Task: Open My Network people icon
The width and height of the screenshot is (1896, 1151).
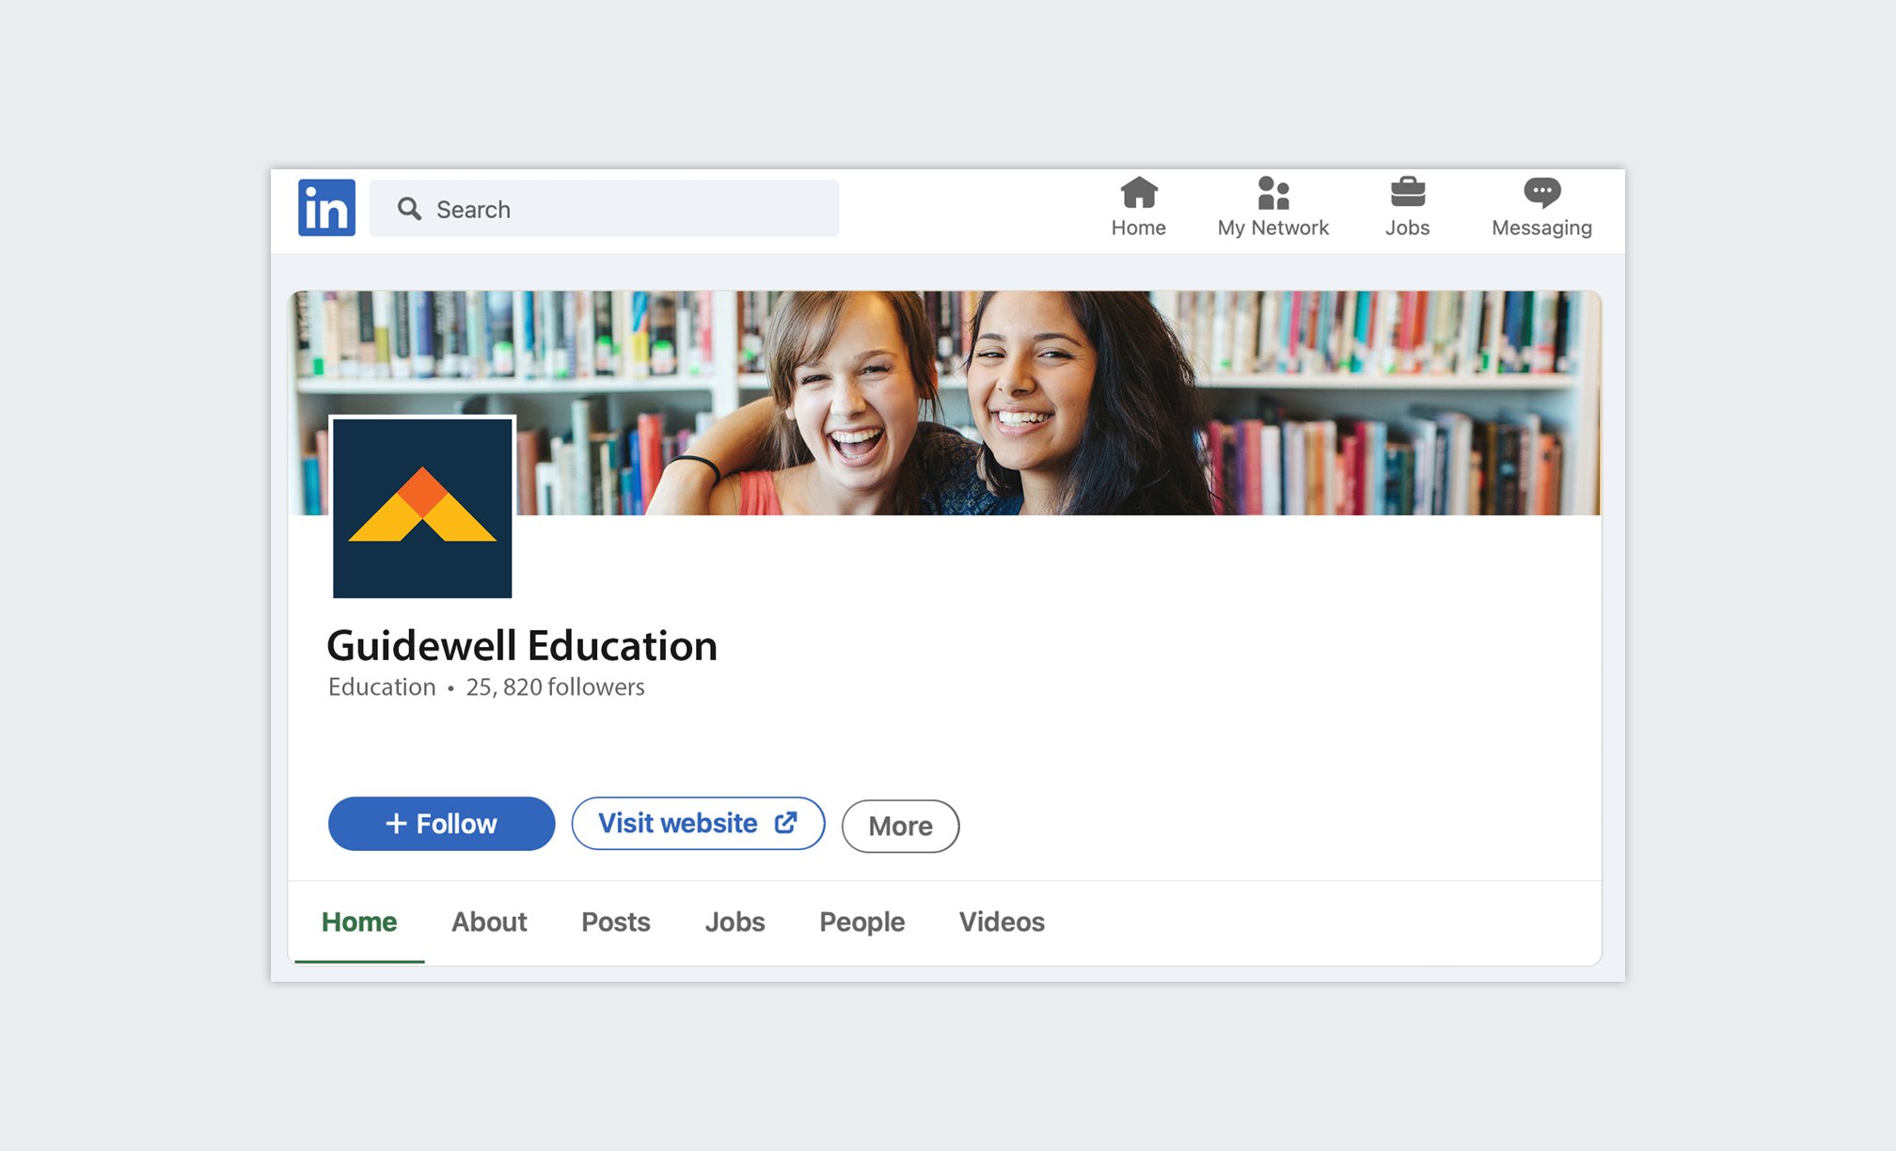Action: [1272, 193]
